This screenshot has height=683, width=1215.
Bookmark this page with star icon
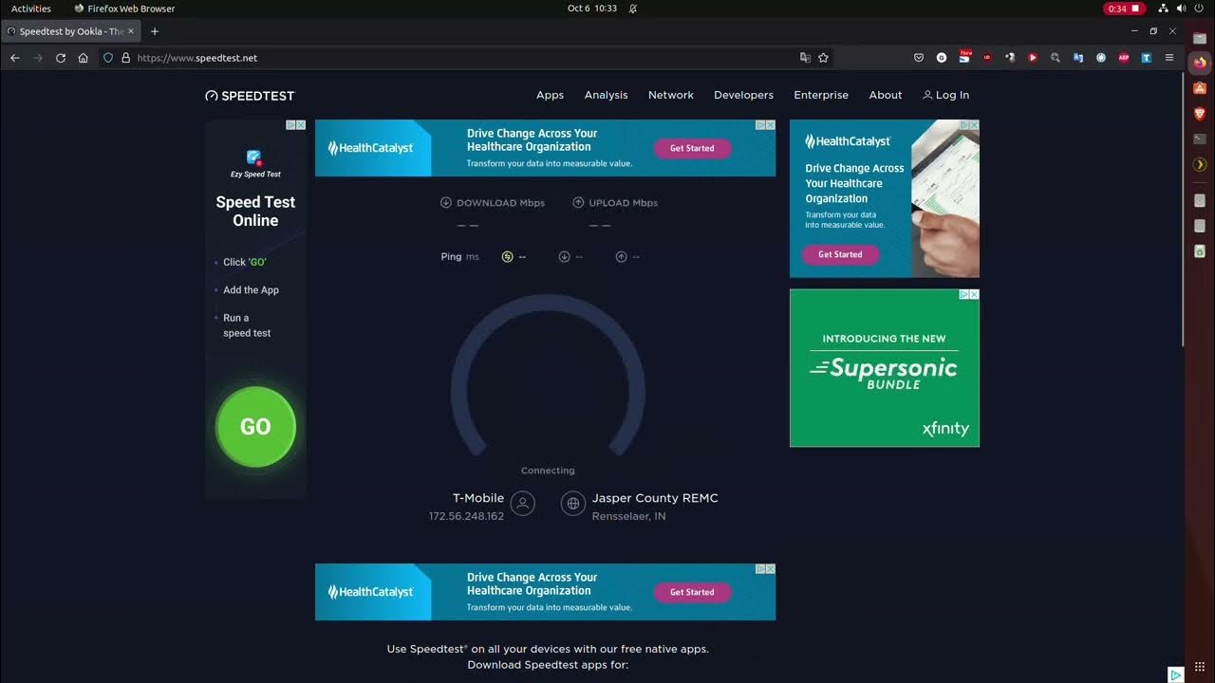click(x=823, y=58)
